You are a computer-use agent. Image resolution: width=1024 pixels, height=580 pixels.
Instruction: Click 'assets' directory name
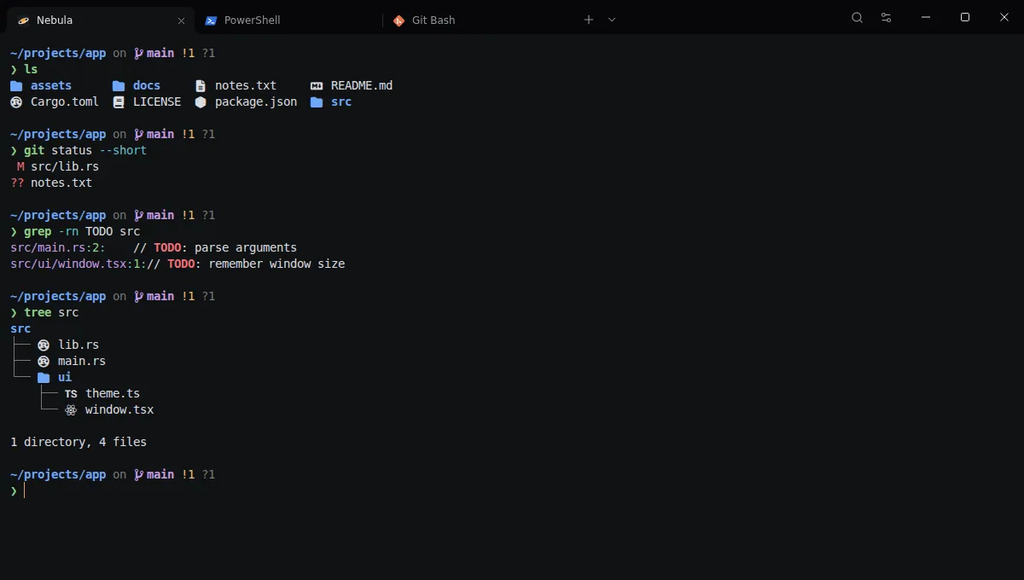(x=51, y=85)
